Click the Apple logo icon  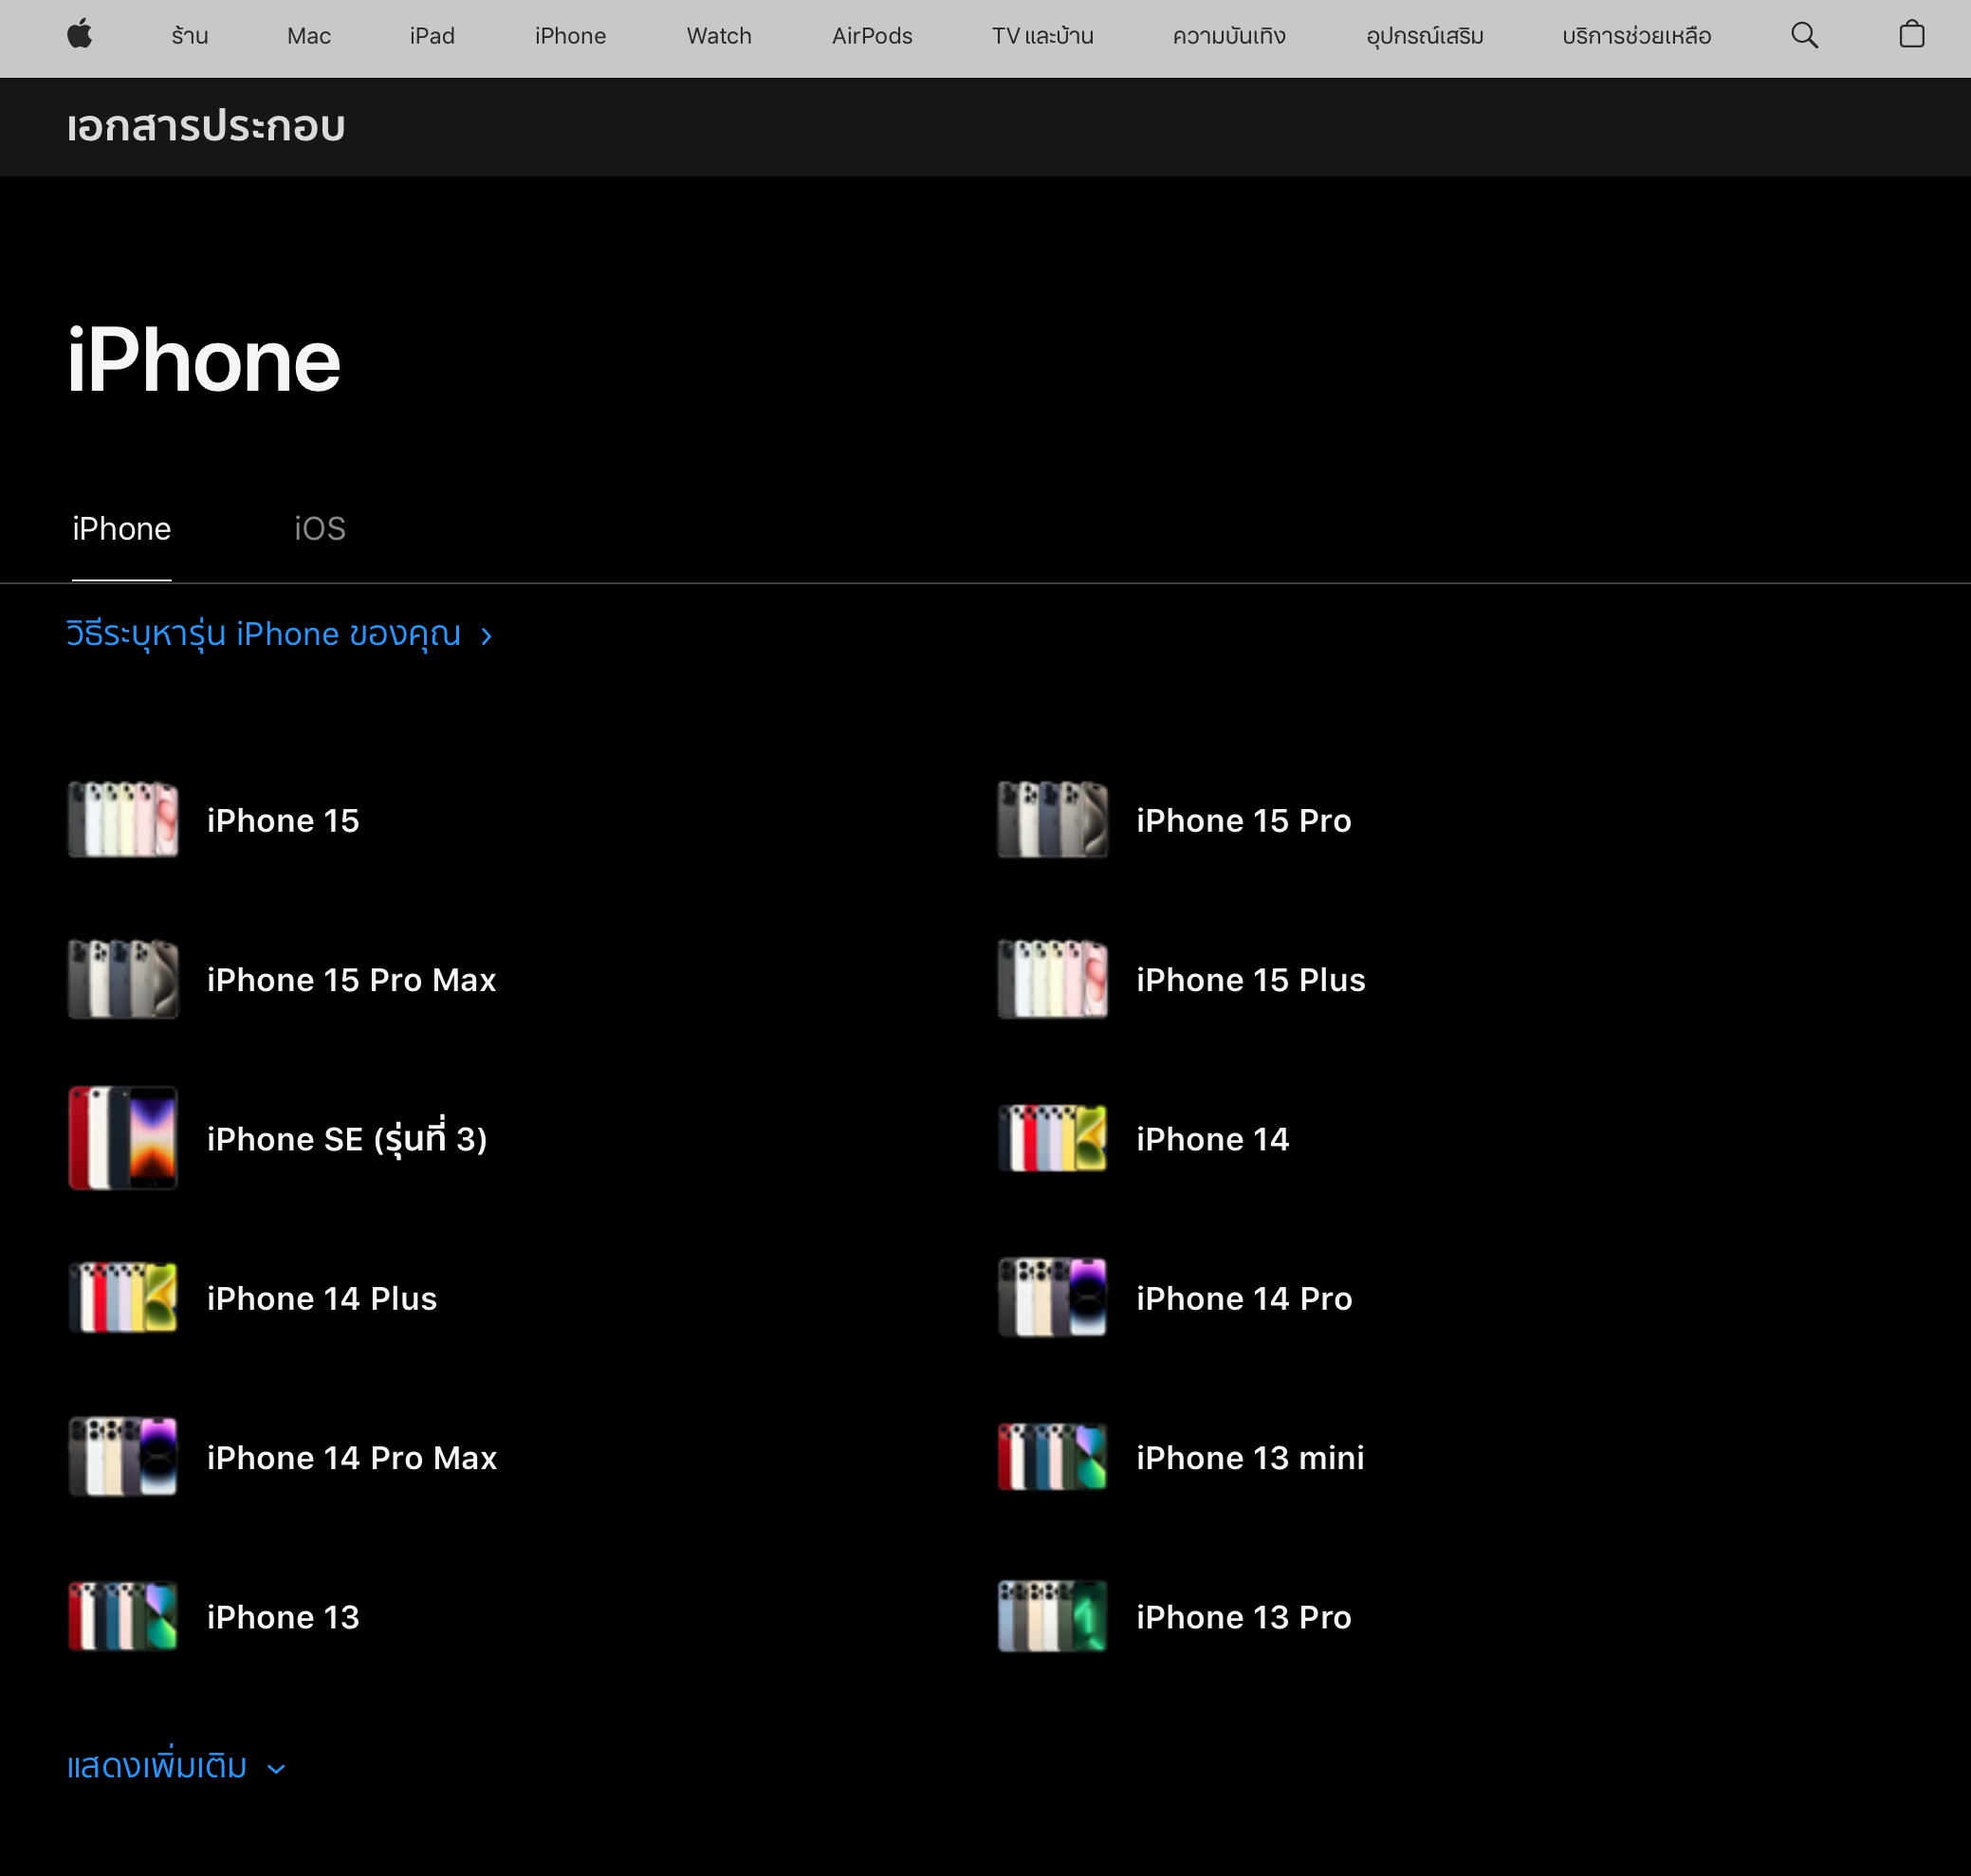coord(80,36)
